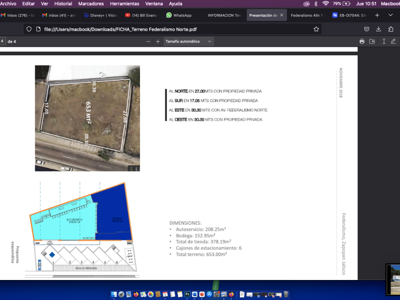Open the Historial menu
Screen dimensions: 400x300
coord(63,3)
